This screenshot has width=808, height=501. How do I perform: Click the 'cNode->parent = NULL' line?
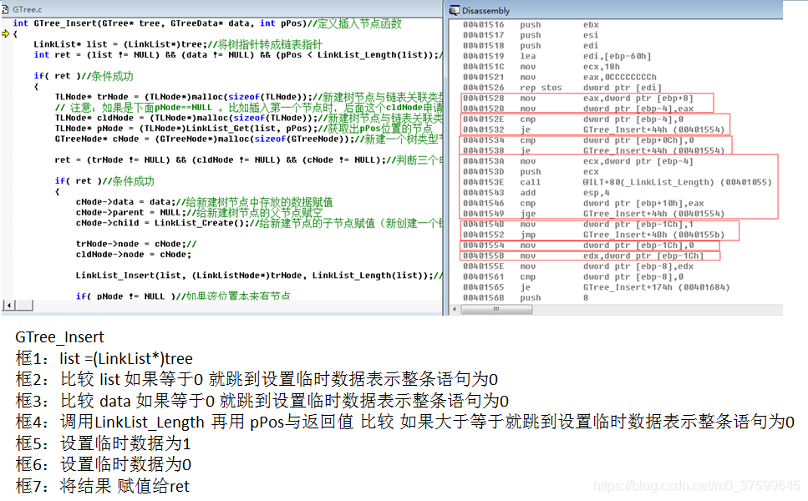[x=199, y=213]
